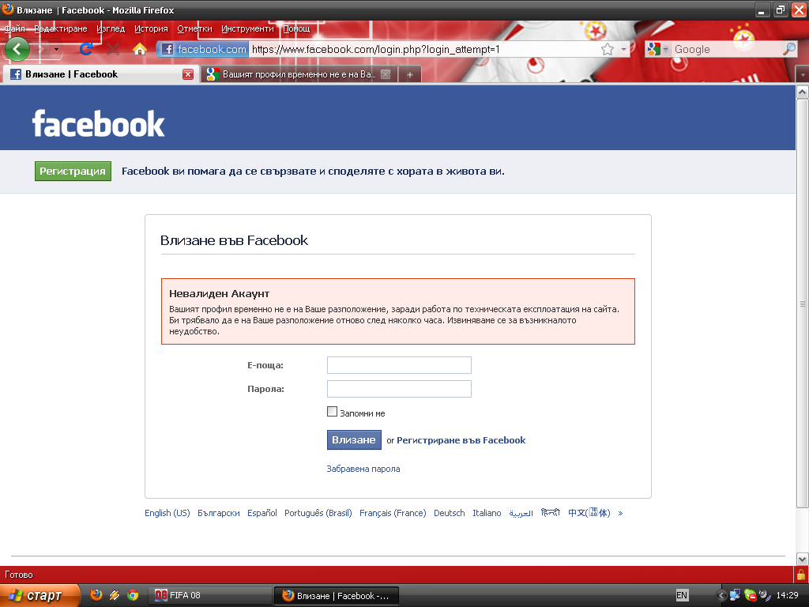Click the page scrollbar up arrow
The height and width of the screenshot is (607, 809).
(803, 92)
